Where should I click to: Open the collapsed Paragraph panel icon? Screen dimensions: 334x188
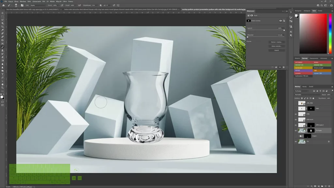(x=291, y=35)
